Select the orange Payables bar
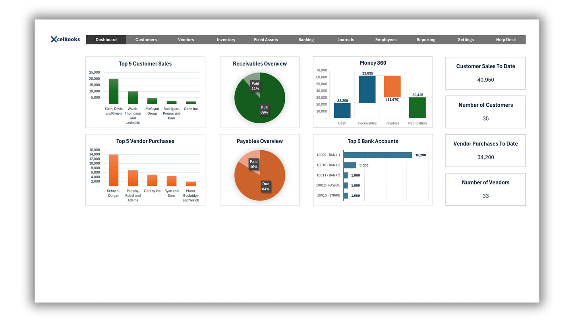Viewport: 574px width, 322px height. tap(392, 86)
